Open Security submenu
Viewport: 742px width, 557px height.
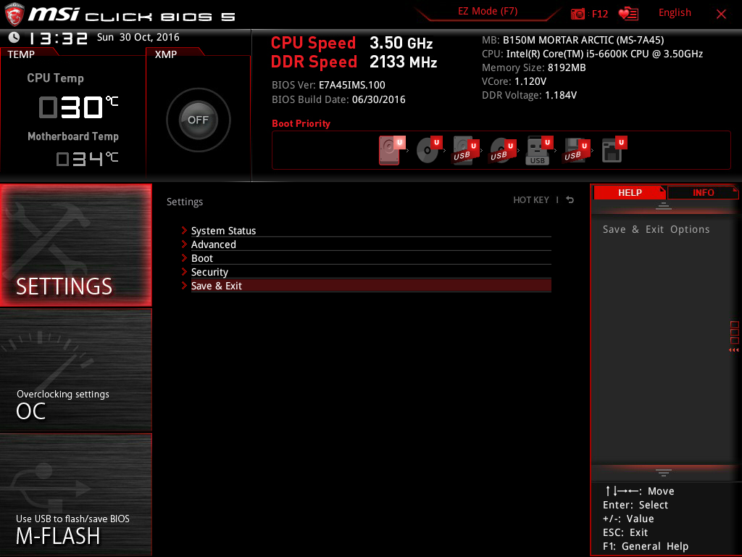tap(371, 272)
